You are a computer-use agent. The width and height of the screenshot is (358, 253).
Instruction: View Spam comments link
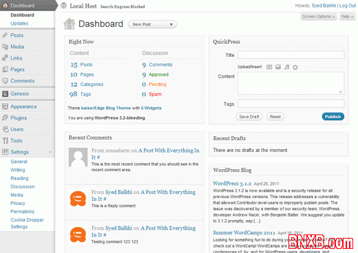155,94
